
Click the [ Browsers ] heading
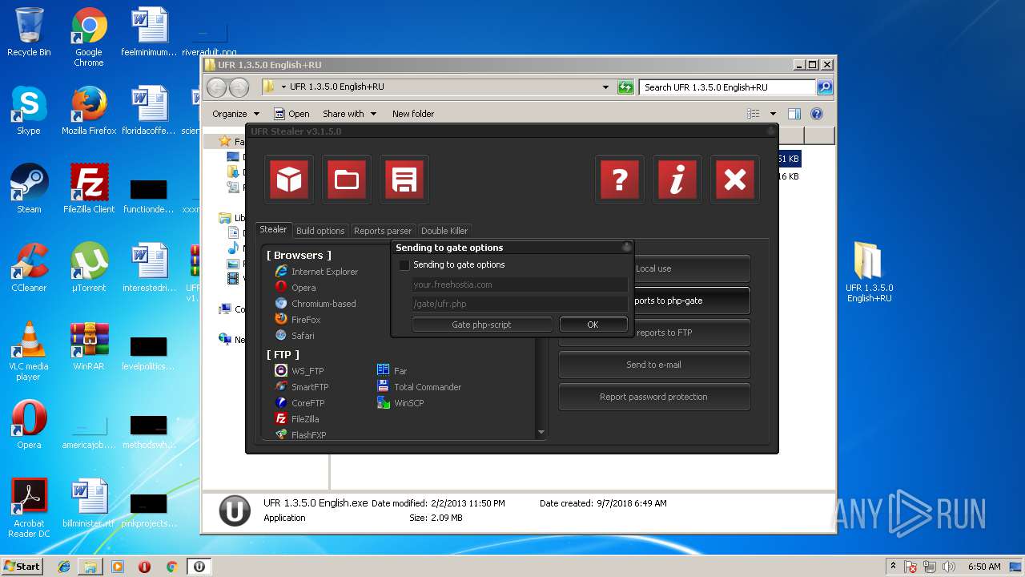pyautogui.click(x=299, y=255)
